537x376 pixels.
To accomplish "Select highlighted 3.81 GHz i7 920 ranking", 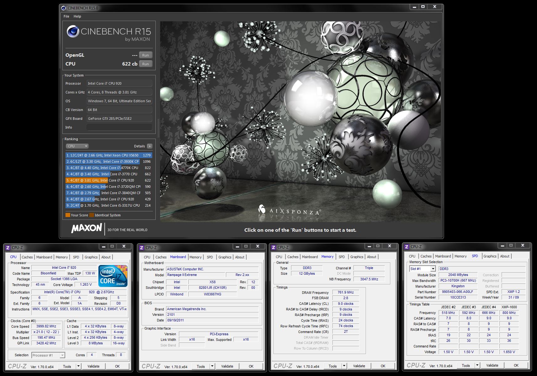I will (x=109, y=180).
